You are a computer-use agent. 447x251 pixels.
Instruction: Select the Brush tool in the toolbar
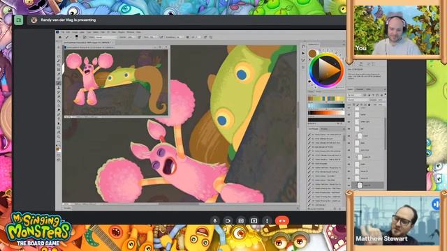pos(59,83)
